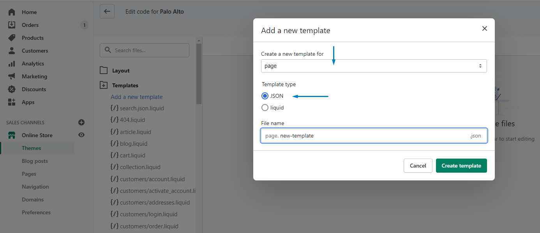Select the JSON template type radio button

[265, 95]
